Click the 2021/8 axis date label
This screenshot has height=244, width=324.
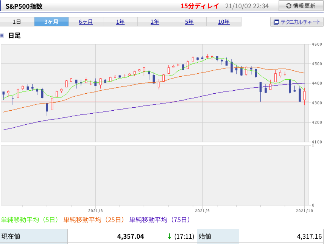(95, 211)
